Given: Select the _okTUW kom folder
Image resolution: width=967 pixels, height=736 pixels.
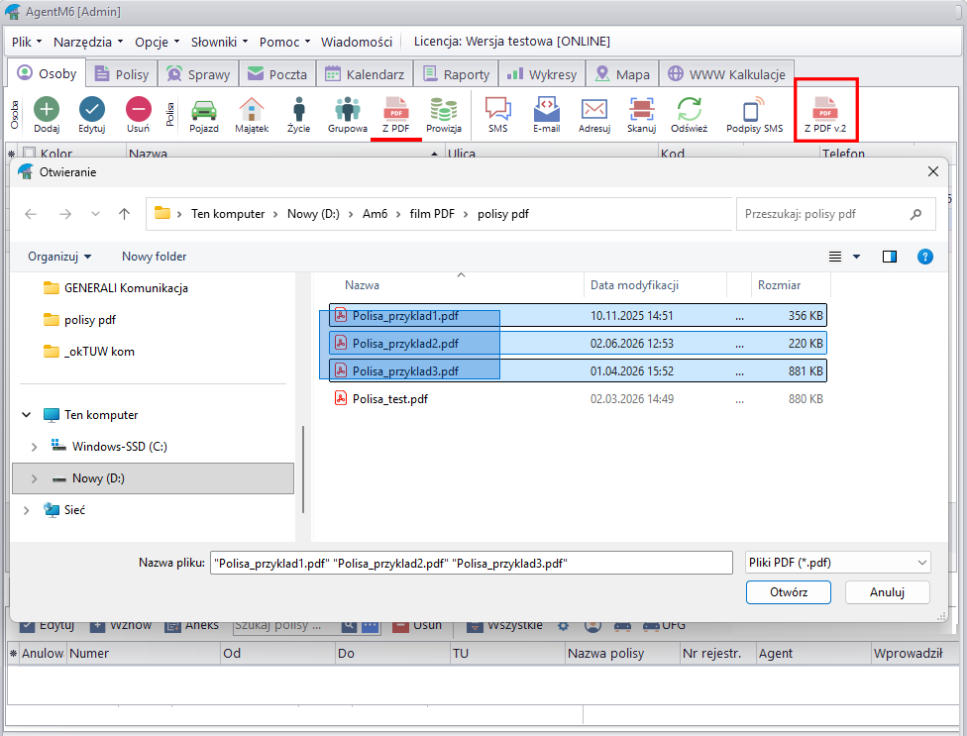Looking at the screenshot, I should tap(89, 352).
